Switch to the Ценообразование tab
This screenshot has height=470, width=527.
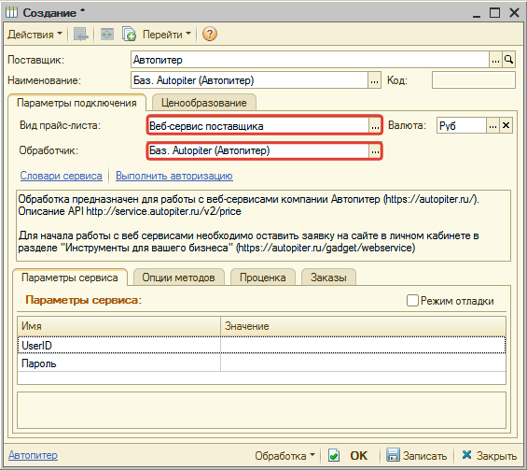[204, 103]
